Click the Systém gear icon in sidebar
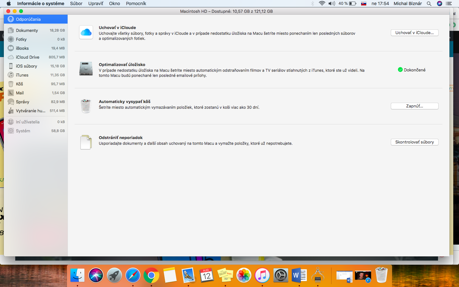Screen dimensions: 459x287 (x=11, y=131)
